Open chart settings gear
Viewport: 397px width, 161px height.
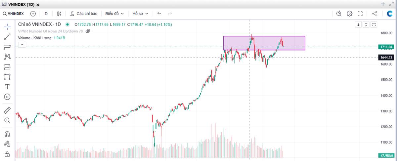(x=350, y=14)
